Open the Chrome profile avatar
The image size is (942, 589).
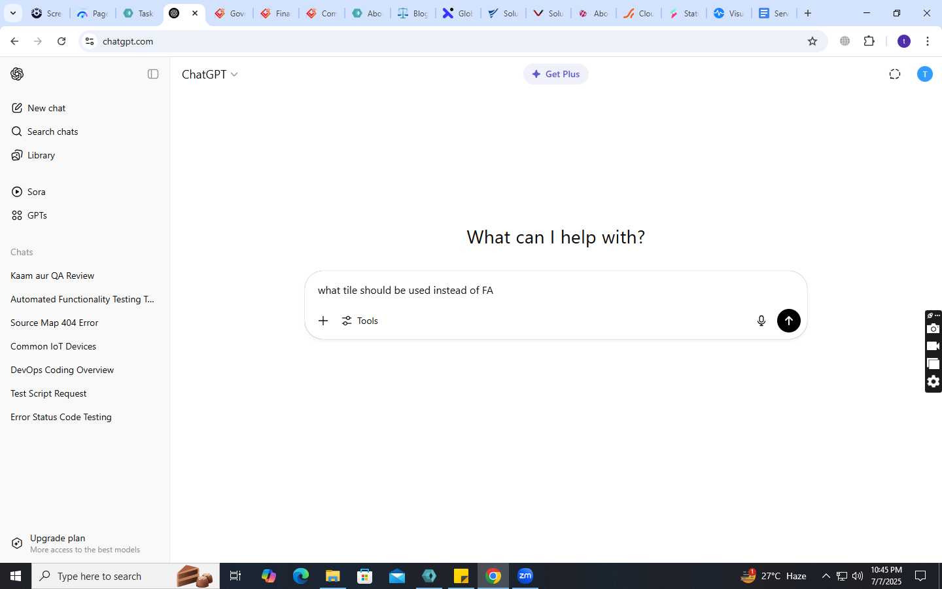[904, 41]
